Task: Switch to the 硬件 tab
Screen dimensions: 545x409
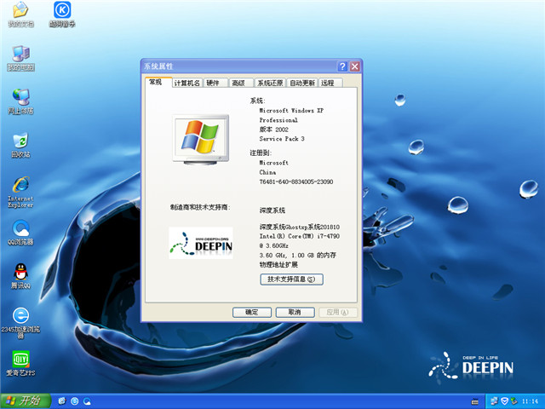Action: point(215,83)
